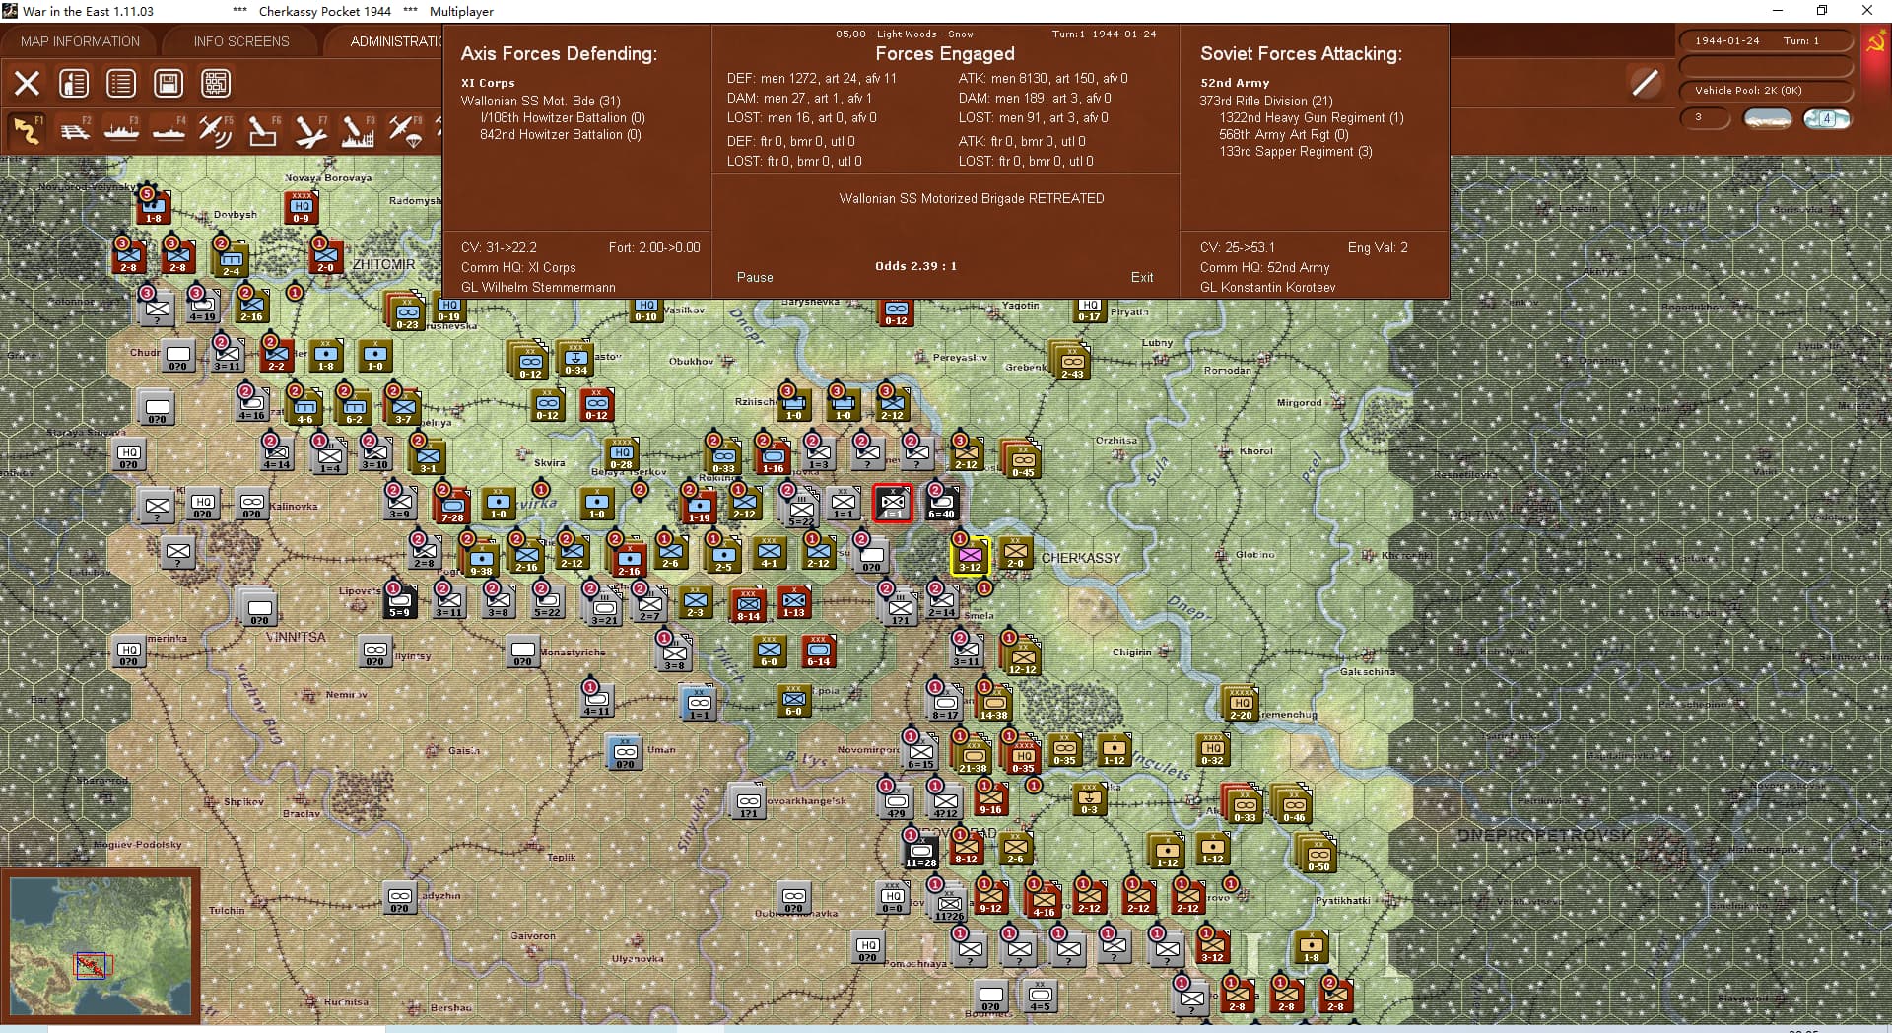
Task: Toggle the F8 bomb city mode
Action: click(x=358, y=130)
